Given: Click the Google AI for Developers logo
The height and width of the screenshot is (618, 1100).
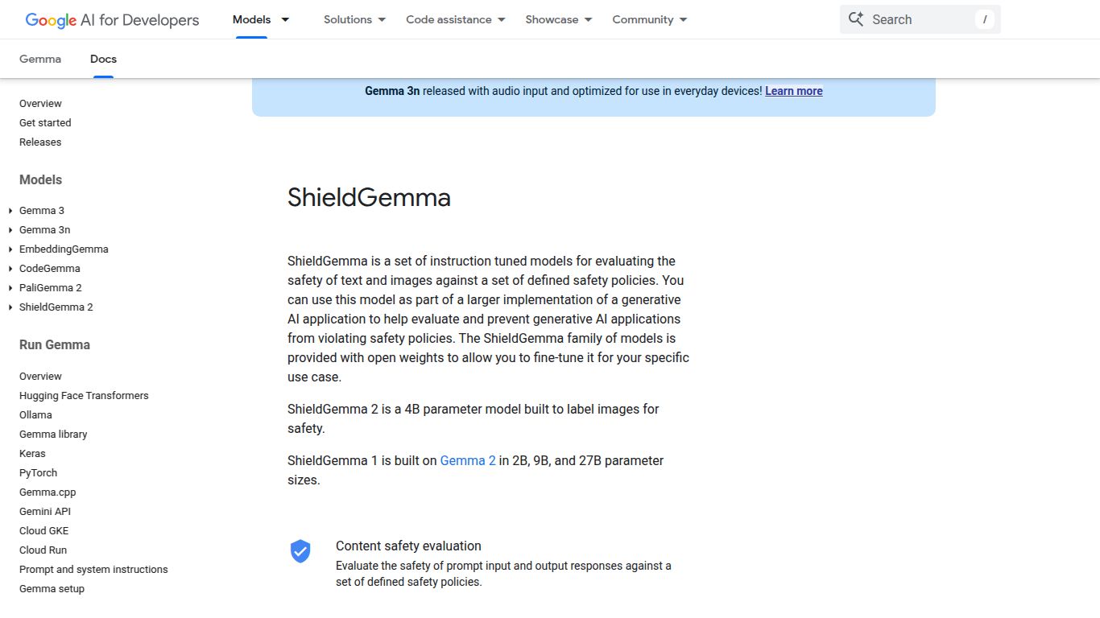Looking at the screenshot, I should point(111,19).
